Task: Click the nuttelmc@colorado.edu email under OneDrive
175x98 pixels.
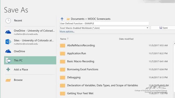Action: (26, 34)
